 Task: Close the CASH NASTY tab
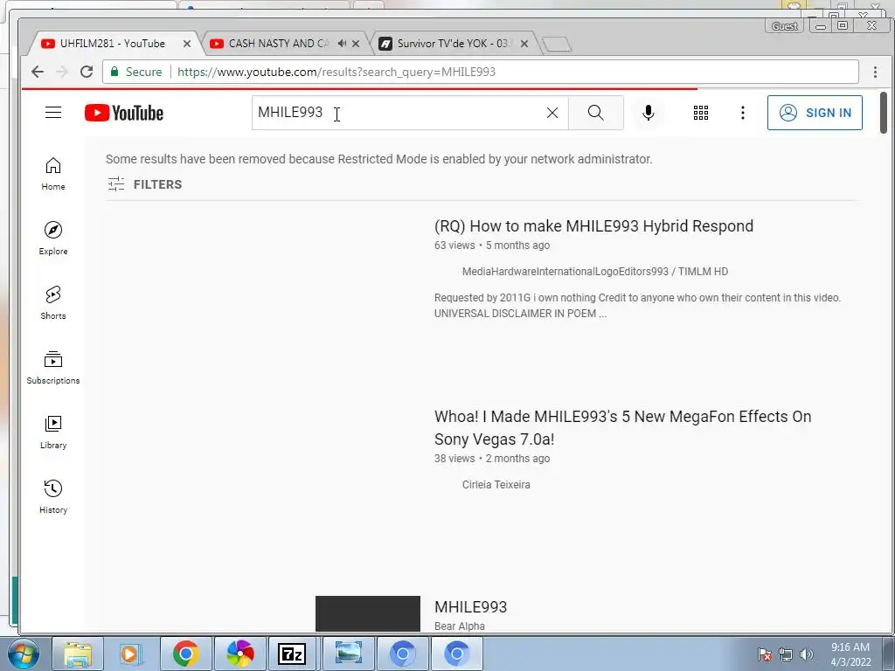pos(356,44)
